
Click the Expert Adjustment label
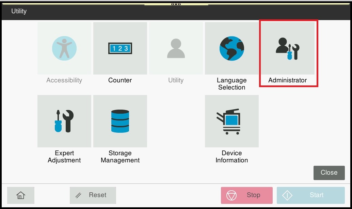click(x=64, y=157)
